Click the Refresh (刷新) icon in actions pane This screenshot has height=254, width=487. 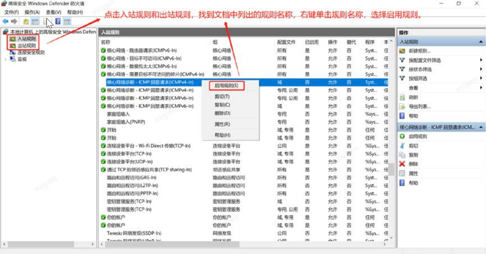coord(402,97)
